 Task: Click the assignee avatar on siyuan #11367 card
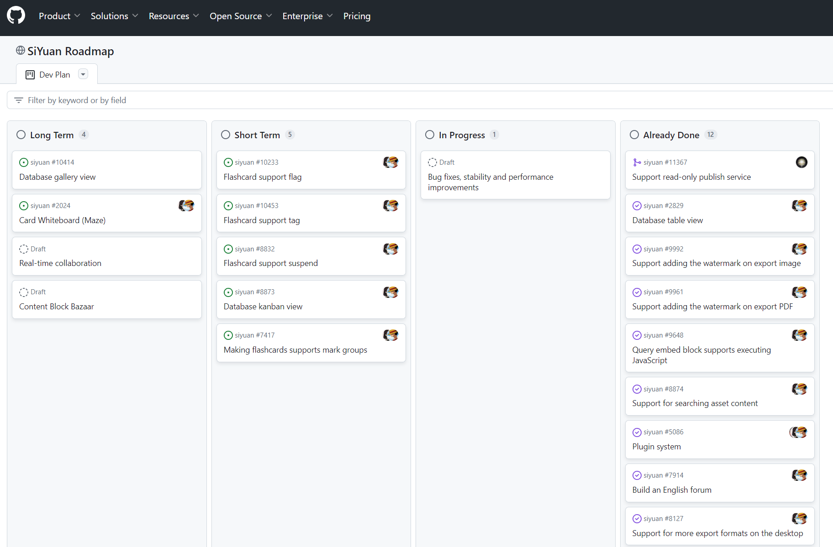(x=801, y=162)
